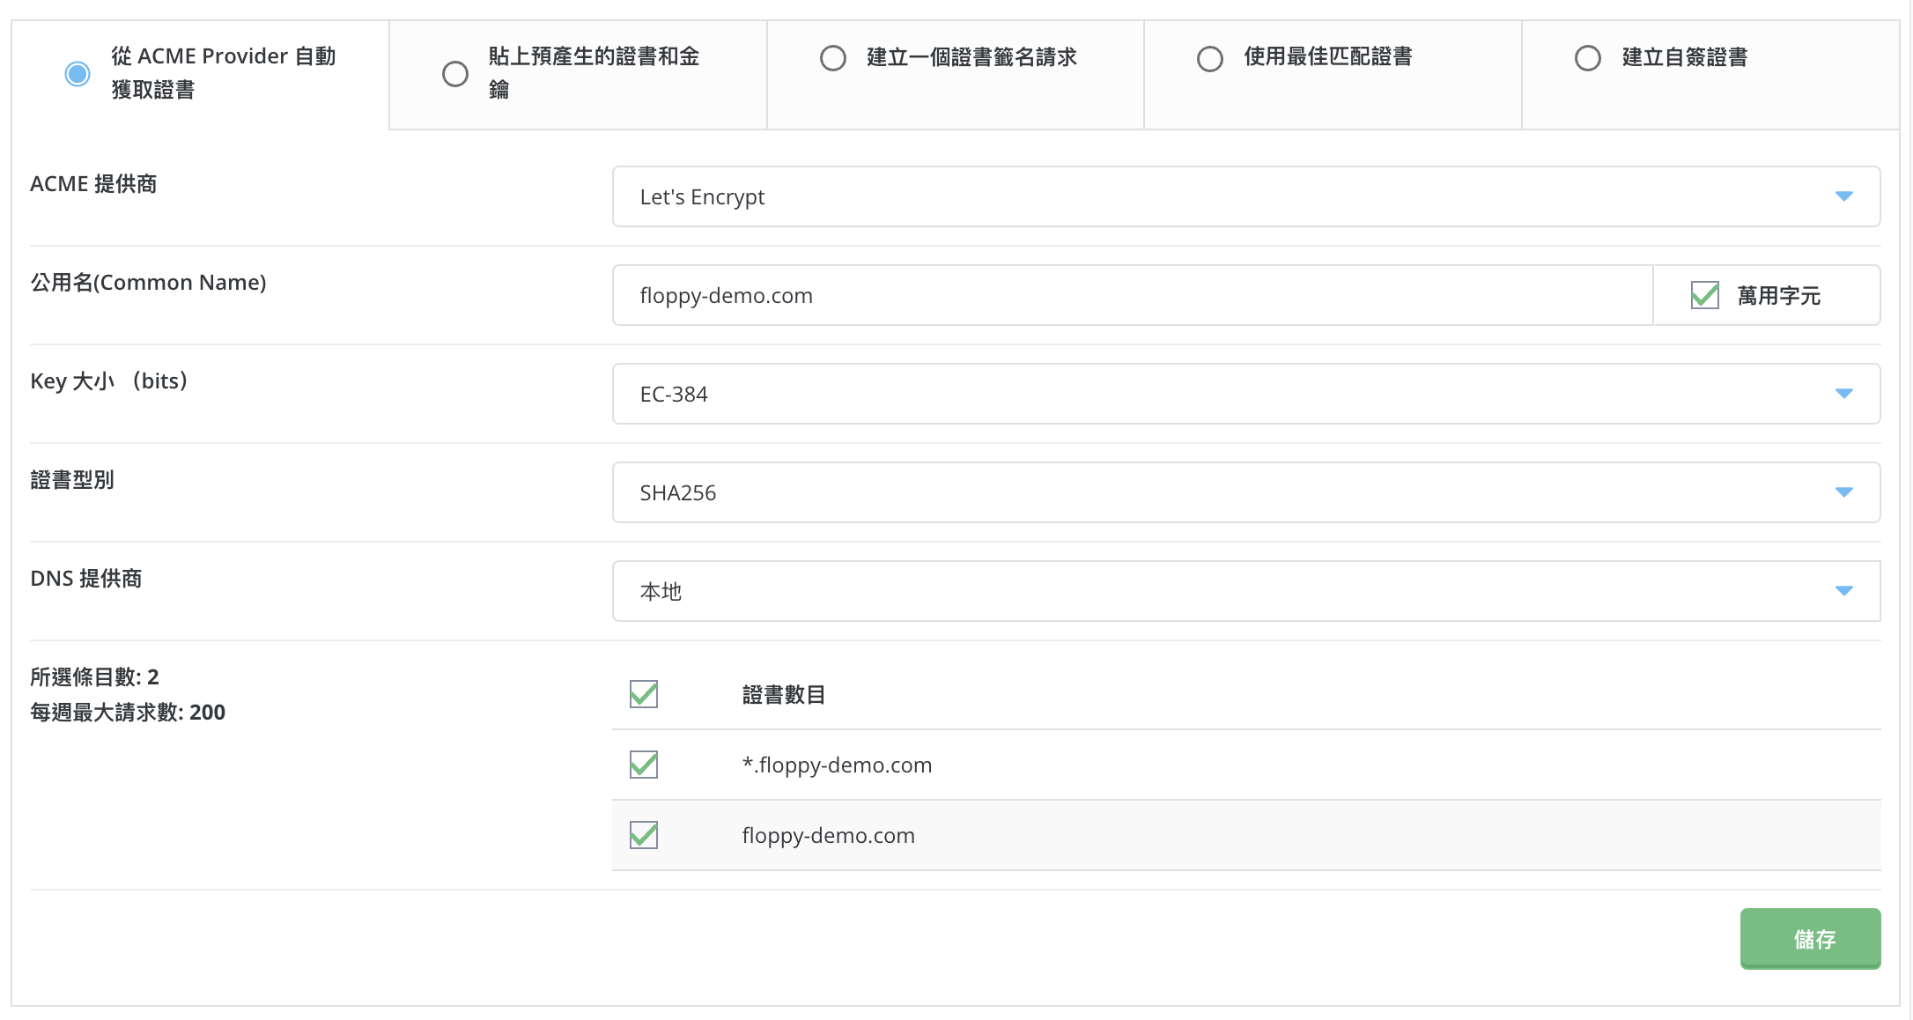The width and height of the screenshot is (1913, 1020).
Task: Choose 建立自簽證書 radio option
Action: tap(1587, 58)
